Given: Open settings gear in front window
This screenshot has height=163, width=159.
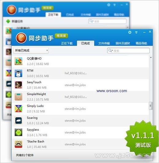Looking at the screenshot, I should click(130, 32).
